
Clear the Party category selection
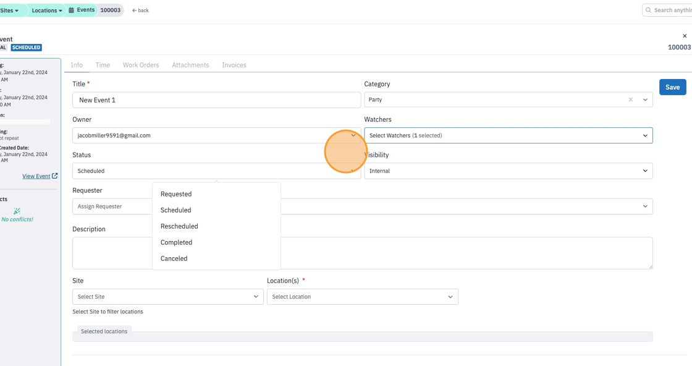(x=631, y=100)
